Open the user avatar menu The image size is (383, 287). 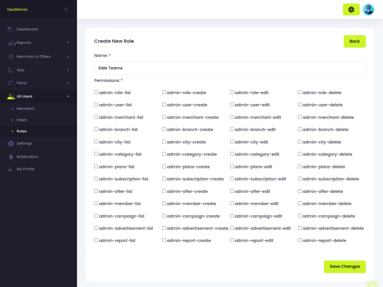click(x=368, y=10)
